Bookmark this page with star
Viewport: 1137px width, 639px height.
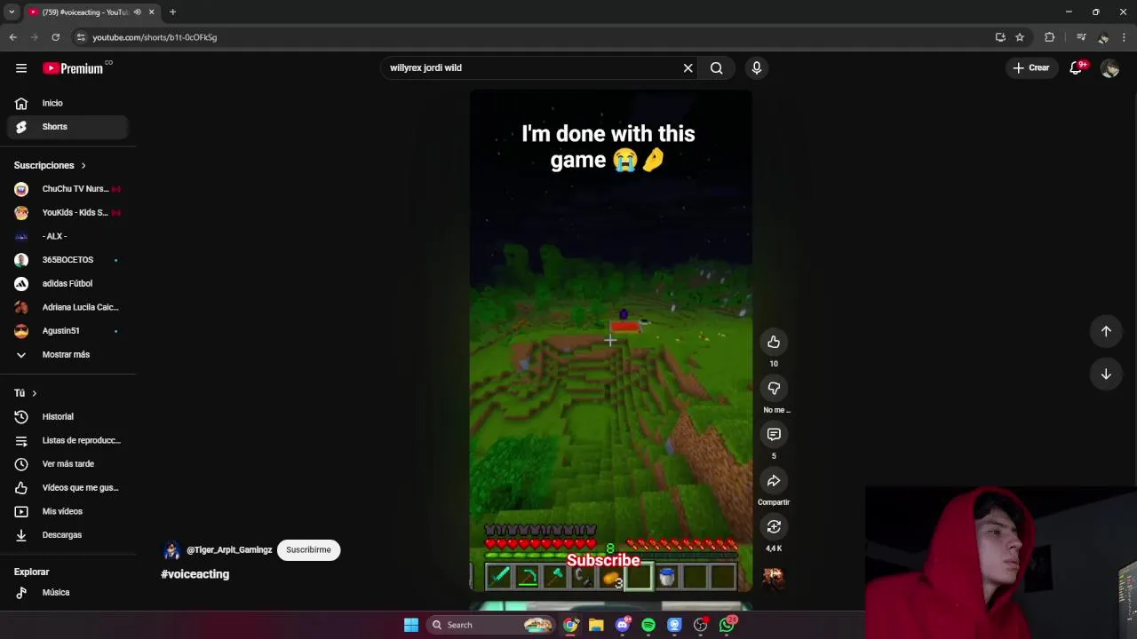[1020, 37]
